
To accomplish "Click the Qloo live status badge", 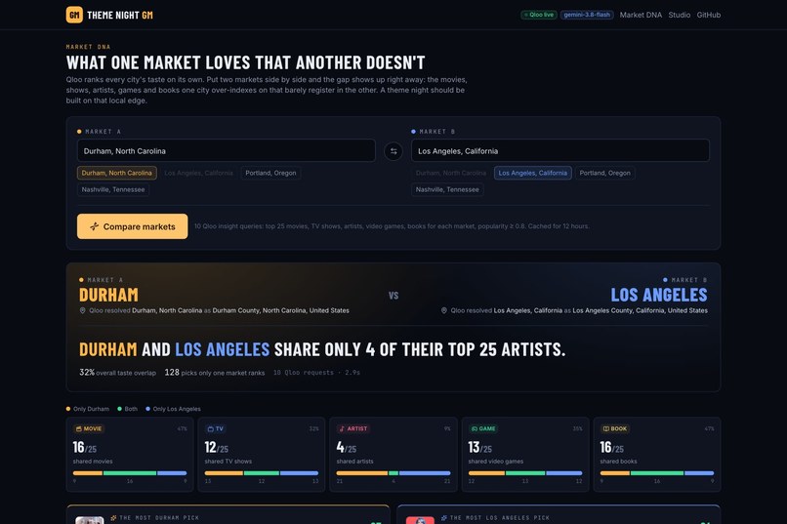I will (x=539, y=15).
